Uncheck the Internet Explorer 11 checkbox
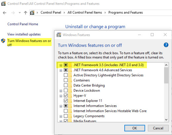 (x=66, y=101)
